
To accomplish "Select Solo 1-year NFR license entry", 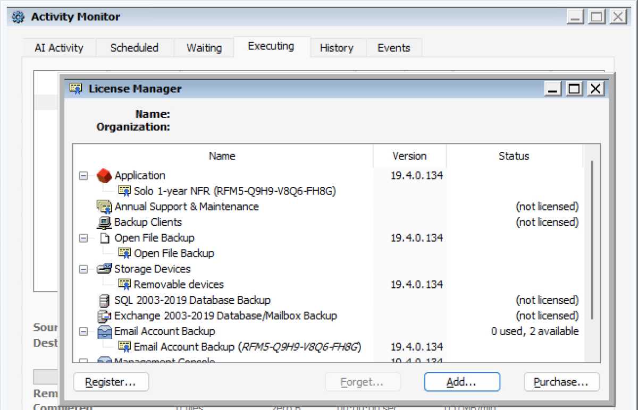I will pos(235,191).
